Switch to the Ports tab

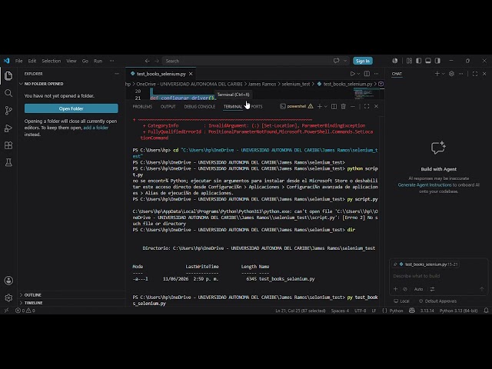[x=257, y=106]
